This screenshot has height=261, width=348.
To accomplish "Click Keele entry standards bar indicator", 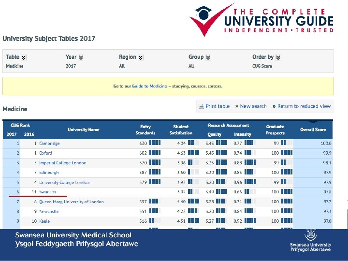I will (x=155, y=220).
